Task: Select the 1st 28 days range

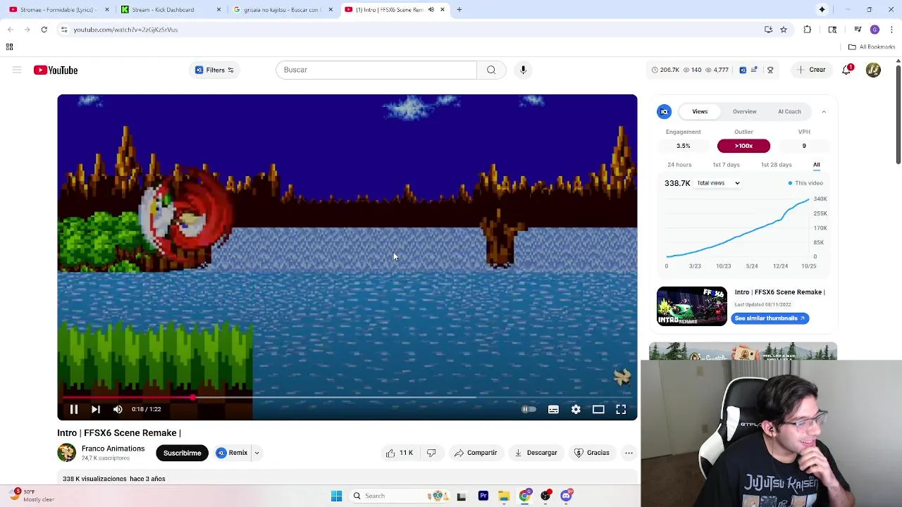Action: (776, 165)
